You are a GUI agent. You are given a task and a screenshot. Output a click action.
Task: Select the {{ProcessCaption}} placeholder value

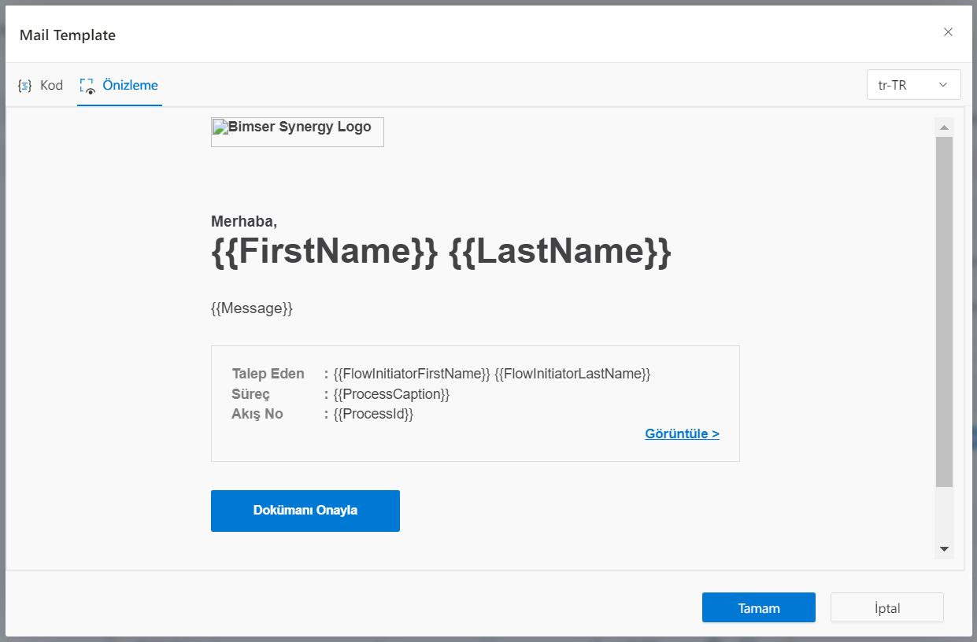[391, 393]
